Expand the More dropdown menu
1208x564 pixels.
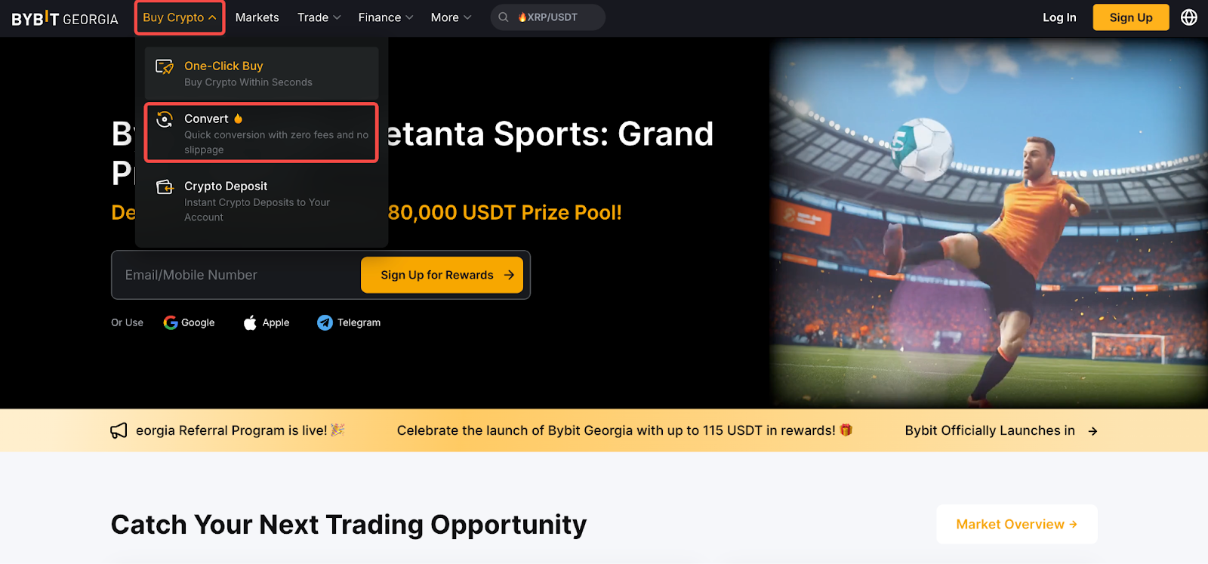click(451, 17)
